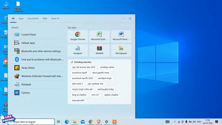Search trending 'raghav chadha'
222x125 pixels.
tap(111, 95)
